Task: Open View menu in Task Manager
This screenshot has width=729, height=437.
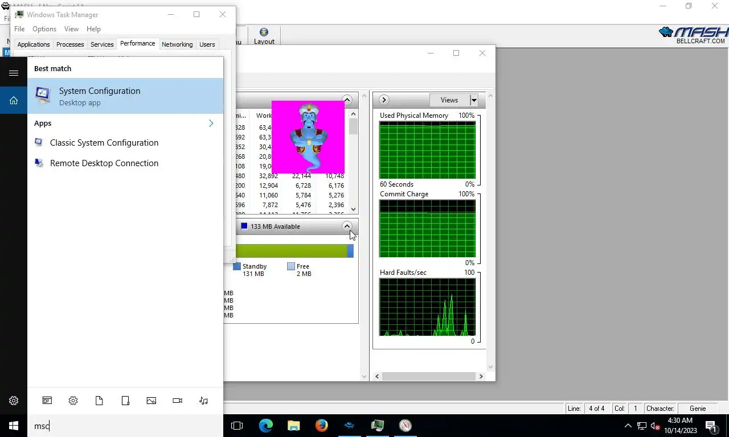Action: pos(71,29)
